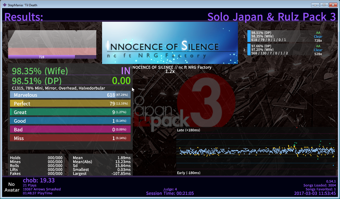The height and width of the screenshot is (199, 340).
Task: Click the Perfect judgment bar
Action: pos(70,104)
